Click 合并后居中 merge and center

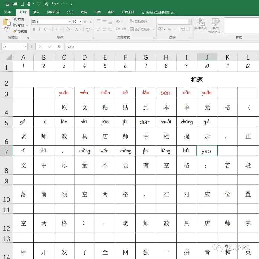click(x=140, y=29)
